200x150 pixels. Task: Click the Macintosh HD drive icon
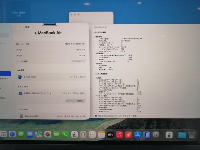(21, 116)
